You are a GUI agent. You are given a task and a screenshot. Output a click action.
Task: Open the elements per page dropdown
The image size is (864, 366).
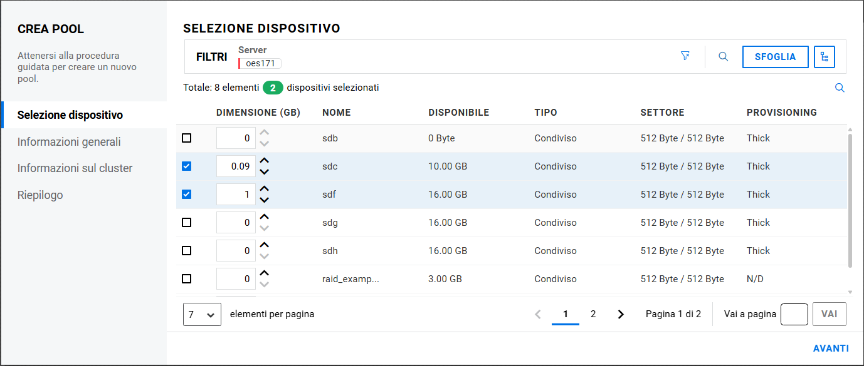[202, 314]
